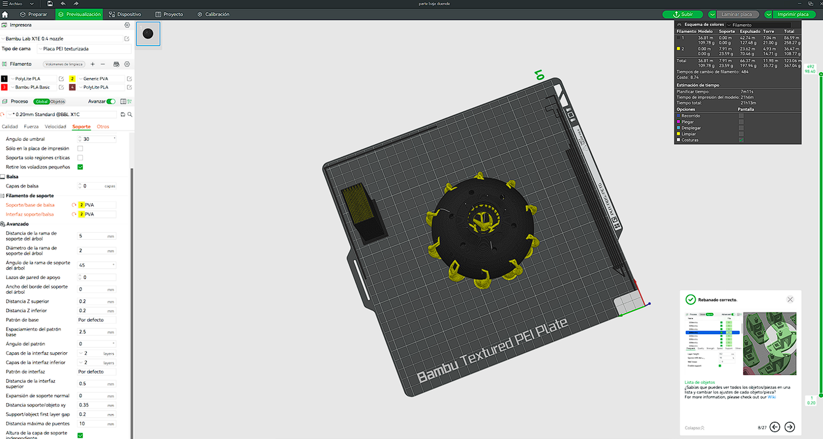Undo the last action with the back arrow
823x439 pixels.
pyautogui.click(x=63, y=4)
